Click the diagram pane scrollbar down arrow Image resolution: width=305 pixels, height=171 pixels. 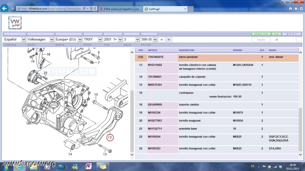coord(132,154)
